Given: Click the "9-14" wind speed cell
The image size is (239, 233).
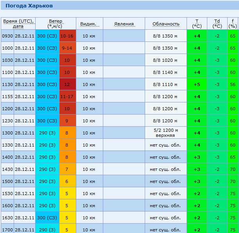Looking at the screenshot, I should click(x=67, y=48).
